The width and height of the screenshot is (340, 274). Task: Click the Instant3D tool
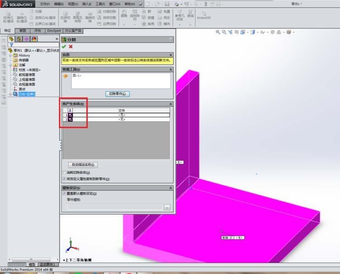[x=204, y=15]
